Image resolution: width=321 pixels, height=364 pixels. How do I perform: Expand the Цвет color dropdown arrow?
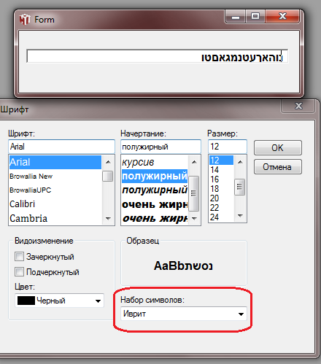click(x=98, y=301)
